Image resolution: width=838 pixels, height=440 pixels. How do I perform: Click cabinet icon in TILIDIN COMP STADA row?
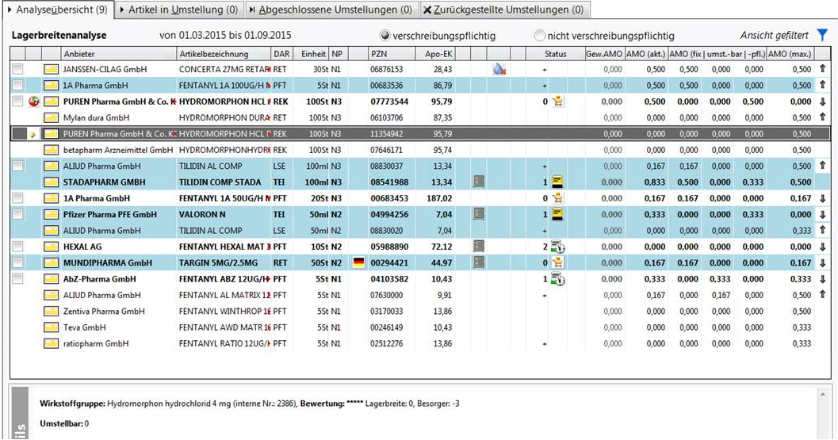click(x=479, y=182)
